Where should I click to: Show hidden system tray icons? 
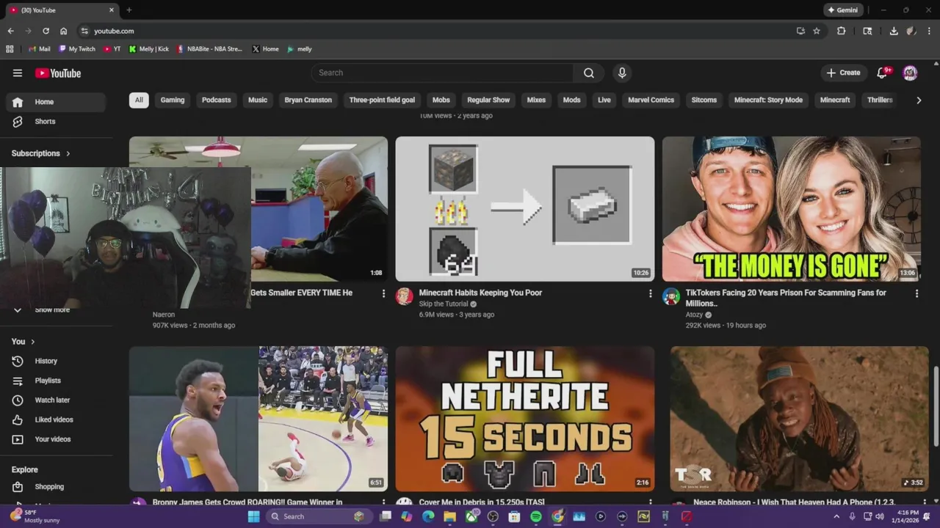(836, 516)
